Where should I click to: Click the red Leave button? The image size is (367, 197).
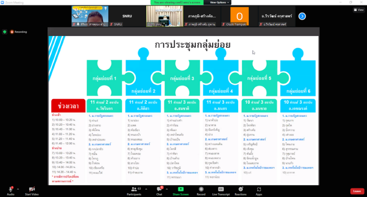356,191
